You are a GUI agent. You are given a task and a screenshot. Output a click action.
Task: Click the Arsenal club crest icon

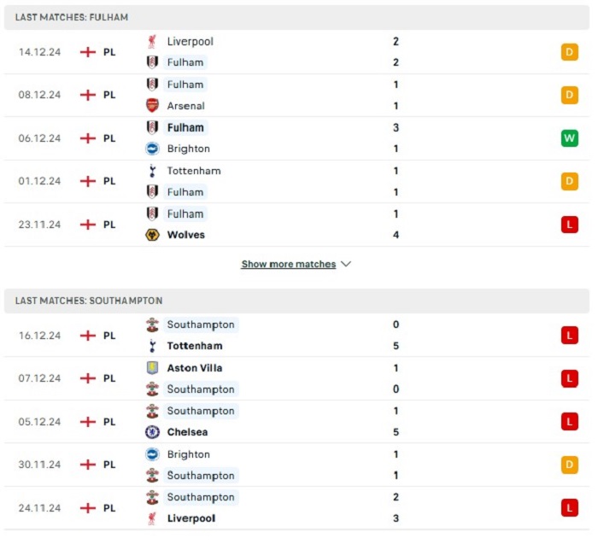(153, 106)
